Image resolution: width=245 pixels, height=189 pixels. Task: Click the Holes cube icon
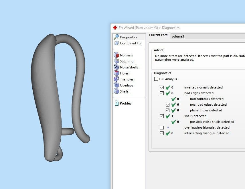click(x=116, y=73)
